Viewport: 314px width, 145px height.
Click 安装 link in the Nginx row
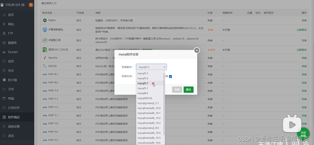tap(304, 20)
